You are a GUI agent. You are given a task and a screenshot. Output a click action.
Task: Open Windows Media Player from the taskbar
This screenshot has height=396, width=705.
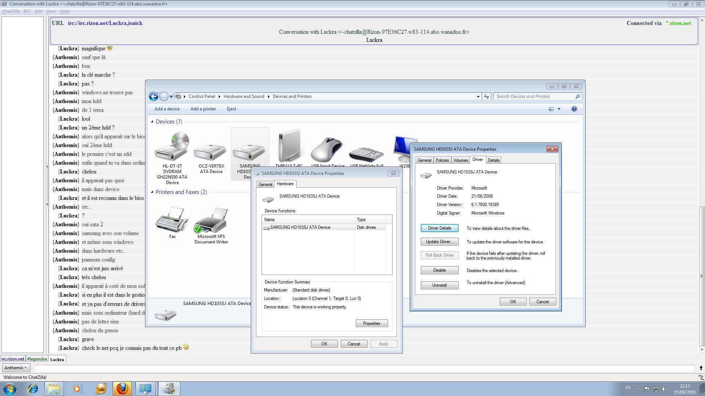click(77, 389)
